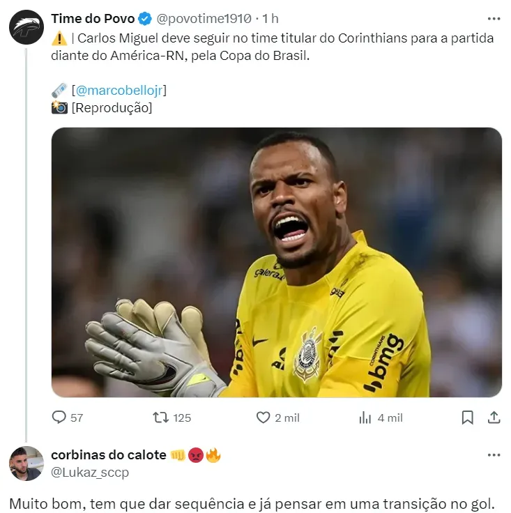Like the Carlos Miguel tweet

[263, 417]
